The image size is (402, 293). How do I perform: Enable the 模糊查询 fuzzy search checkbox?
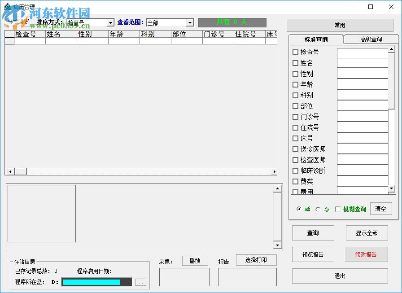(338, 209)
